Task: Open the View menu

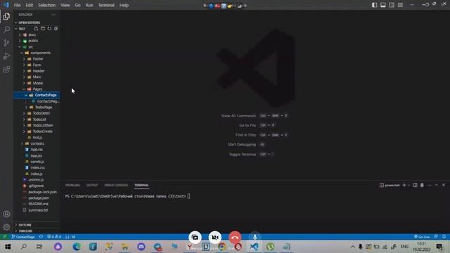Action: (x=65, y=5)
